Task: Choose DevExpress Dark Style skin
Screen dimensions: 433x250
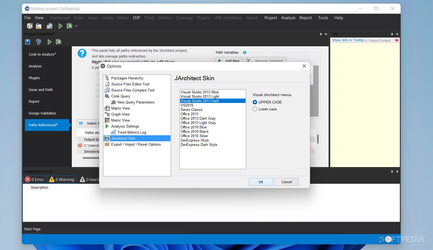Action: [x=213, y=145]
